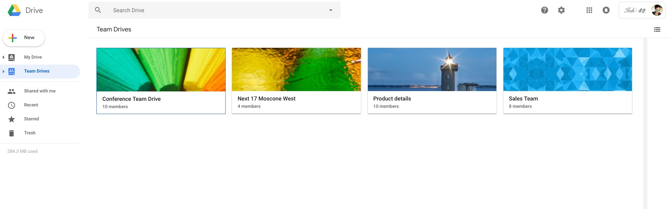Click 10 members under Conference Team Drive
This screenshot has height=209, width=669.
(x=115, y=107)
